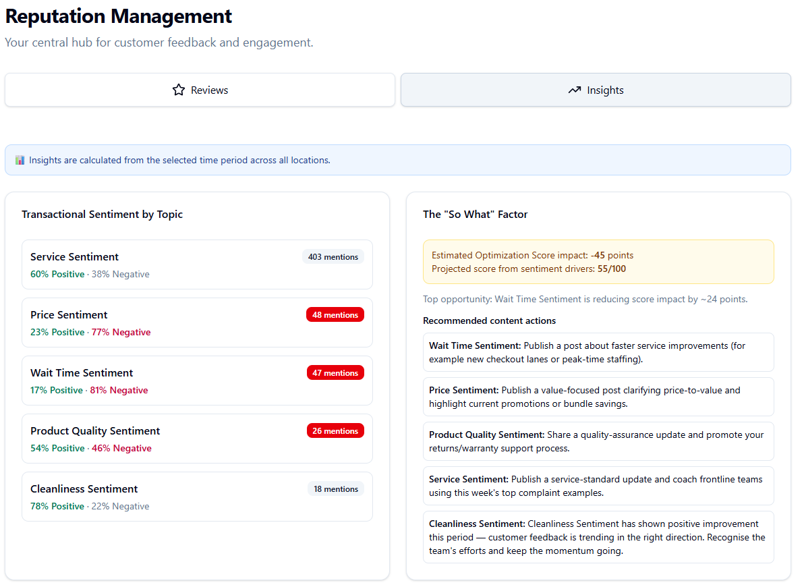Click the Top opportunity Wait Time text
The image size is (804, 587).
coord(585,299)
